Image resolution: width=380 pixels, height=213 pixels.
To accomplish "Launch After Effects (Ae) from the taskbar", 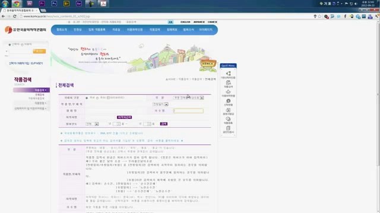I will 78,4.
